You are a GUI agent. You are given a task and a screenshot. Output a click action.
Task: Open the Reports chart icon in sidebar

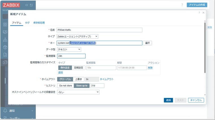point(5,55)
